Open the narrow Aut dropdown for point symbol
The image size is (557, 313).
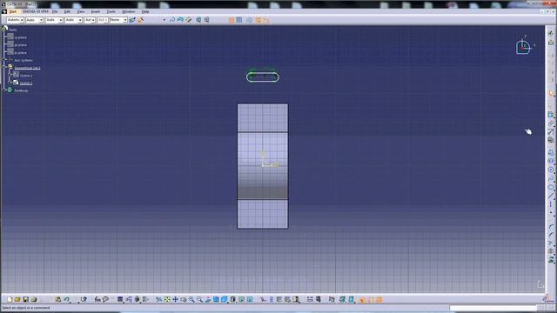pos(90,20)
